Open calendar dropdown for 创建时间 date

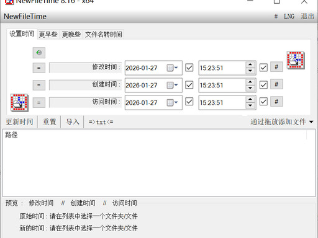[172, 85]
